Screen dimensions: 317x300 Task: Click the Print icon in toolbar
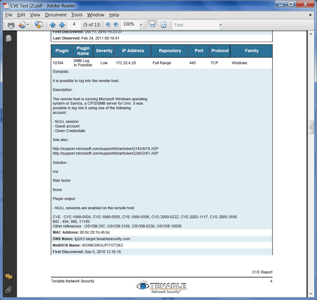[x=11, y=25]
